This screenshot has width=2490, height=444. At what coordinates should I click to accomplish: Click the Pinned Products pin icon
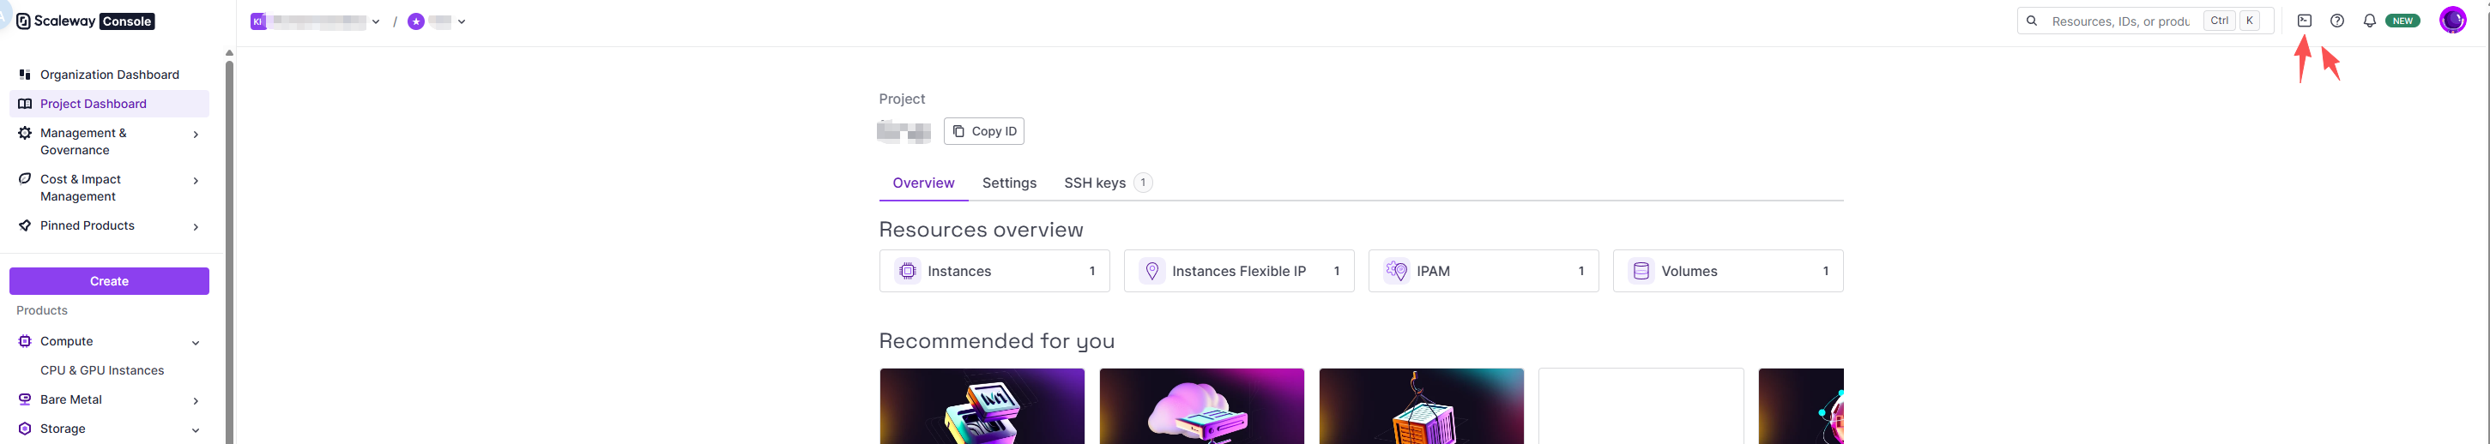pyautogui.click(x=25, y=225)
